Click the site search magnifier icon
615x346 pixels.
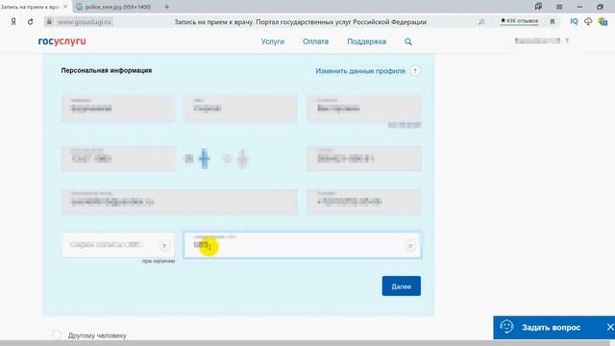408,41
